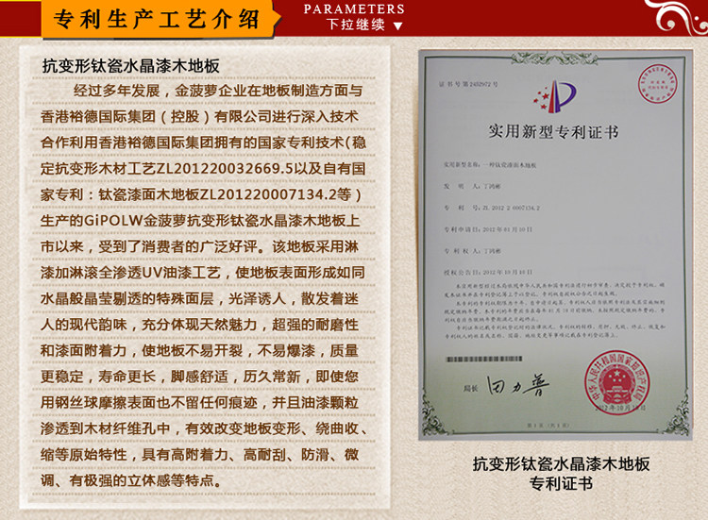Click the caption 抗变形钛瓷水晶漆木地板 under the certificate
Viewport: 708px width, 520px height.
click(561, 464)
